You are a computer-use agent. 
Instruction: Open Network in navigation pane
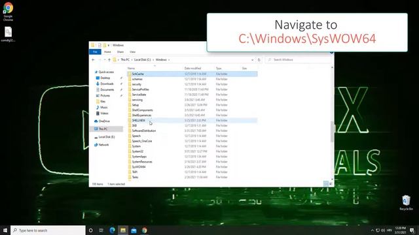(103, 145)
